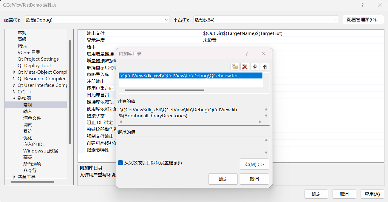Select 输入 under 链接器
The image size is (388, 202).
[x=28, y=112]
